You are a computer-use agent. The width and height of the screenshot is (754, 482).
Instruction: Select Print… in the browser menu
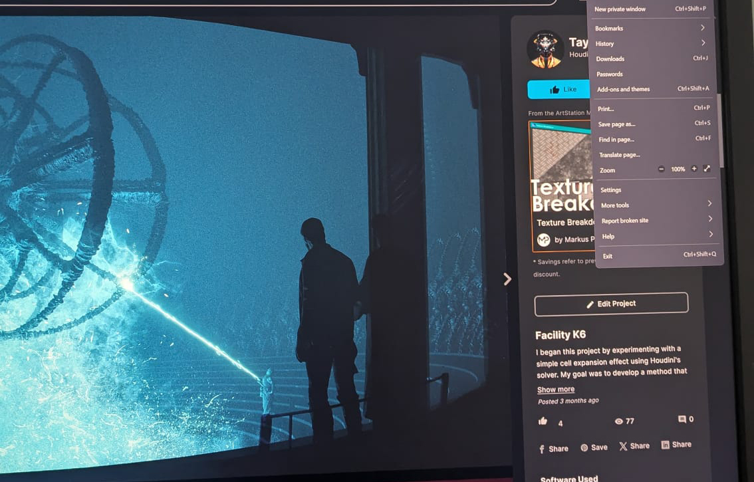654,109
